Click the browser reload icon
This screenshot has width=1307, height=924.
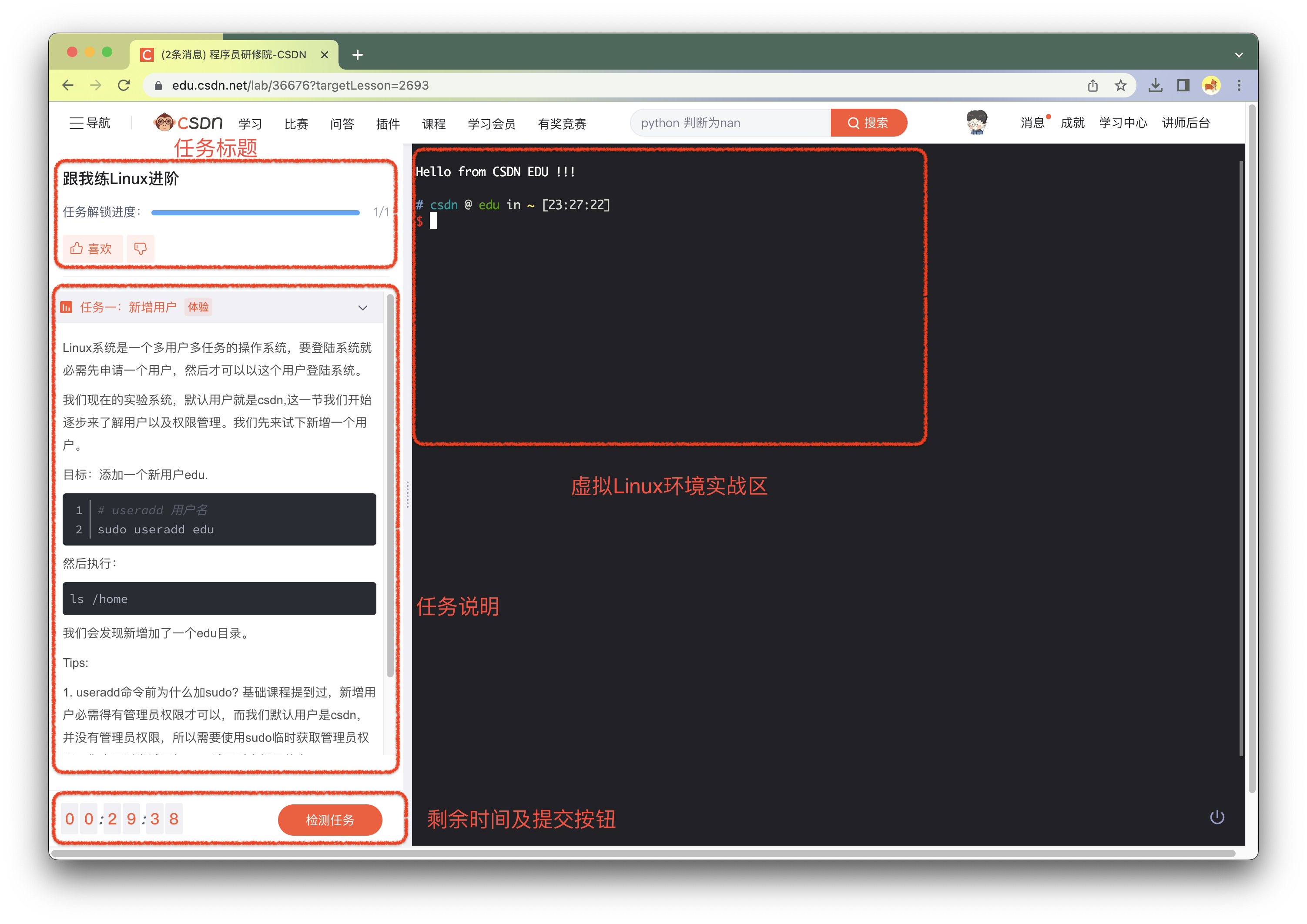point(124,85)
